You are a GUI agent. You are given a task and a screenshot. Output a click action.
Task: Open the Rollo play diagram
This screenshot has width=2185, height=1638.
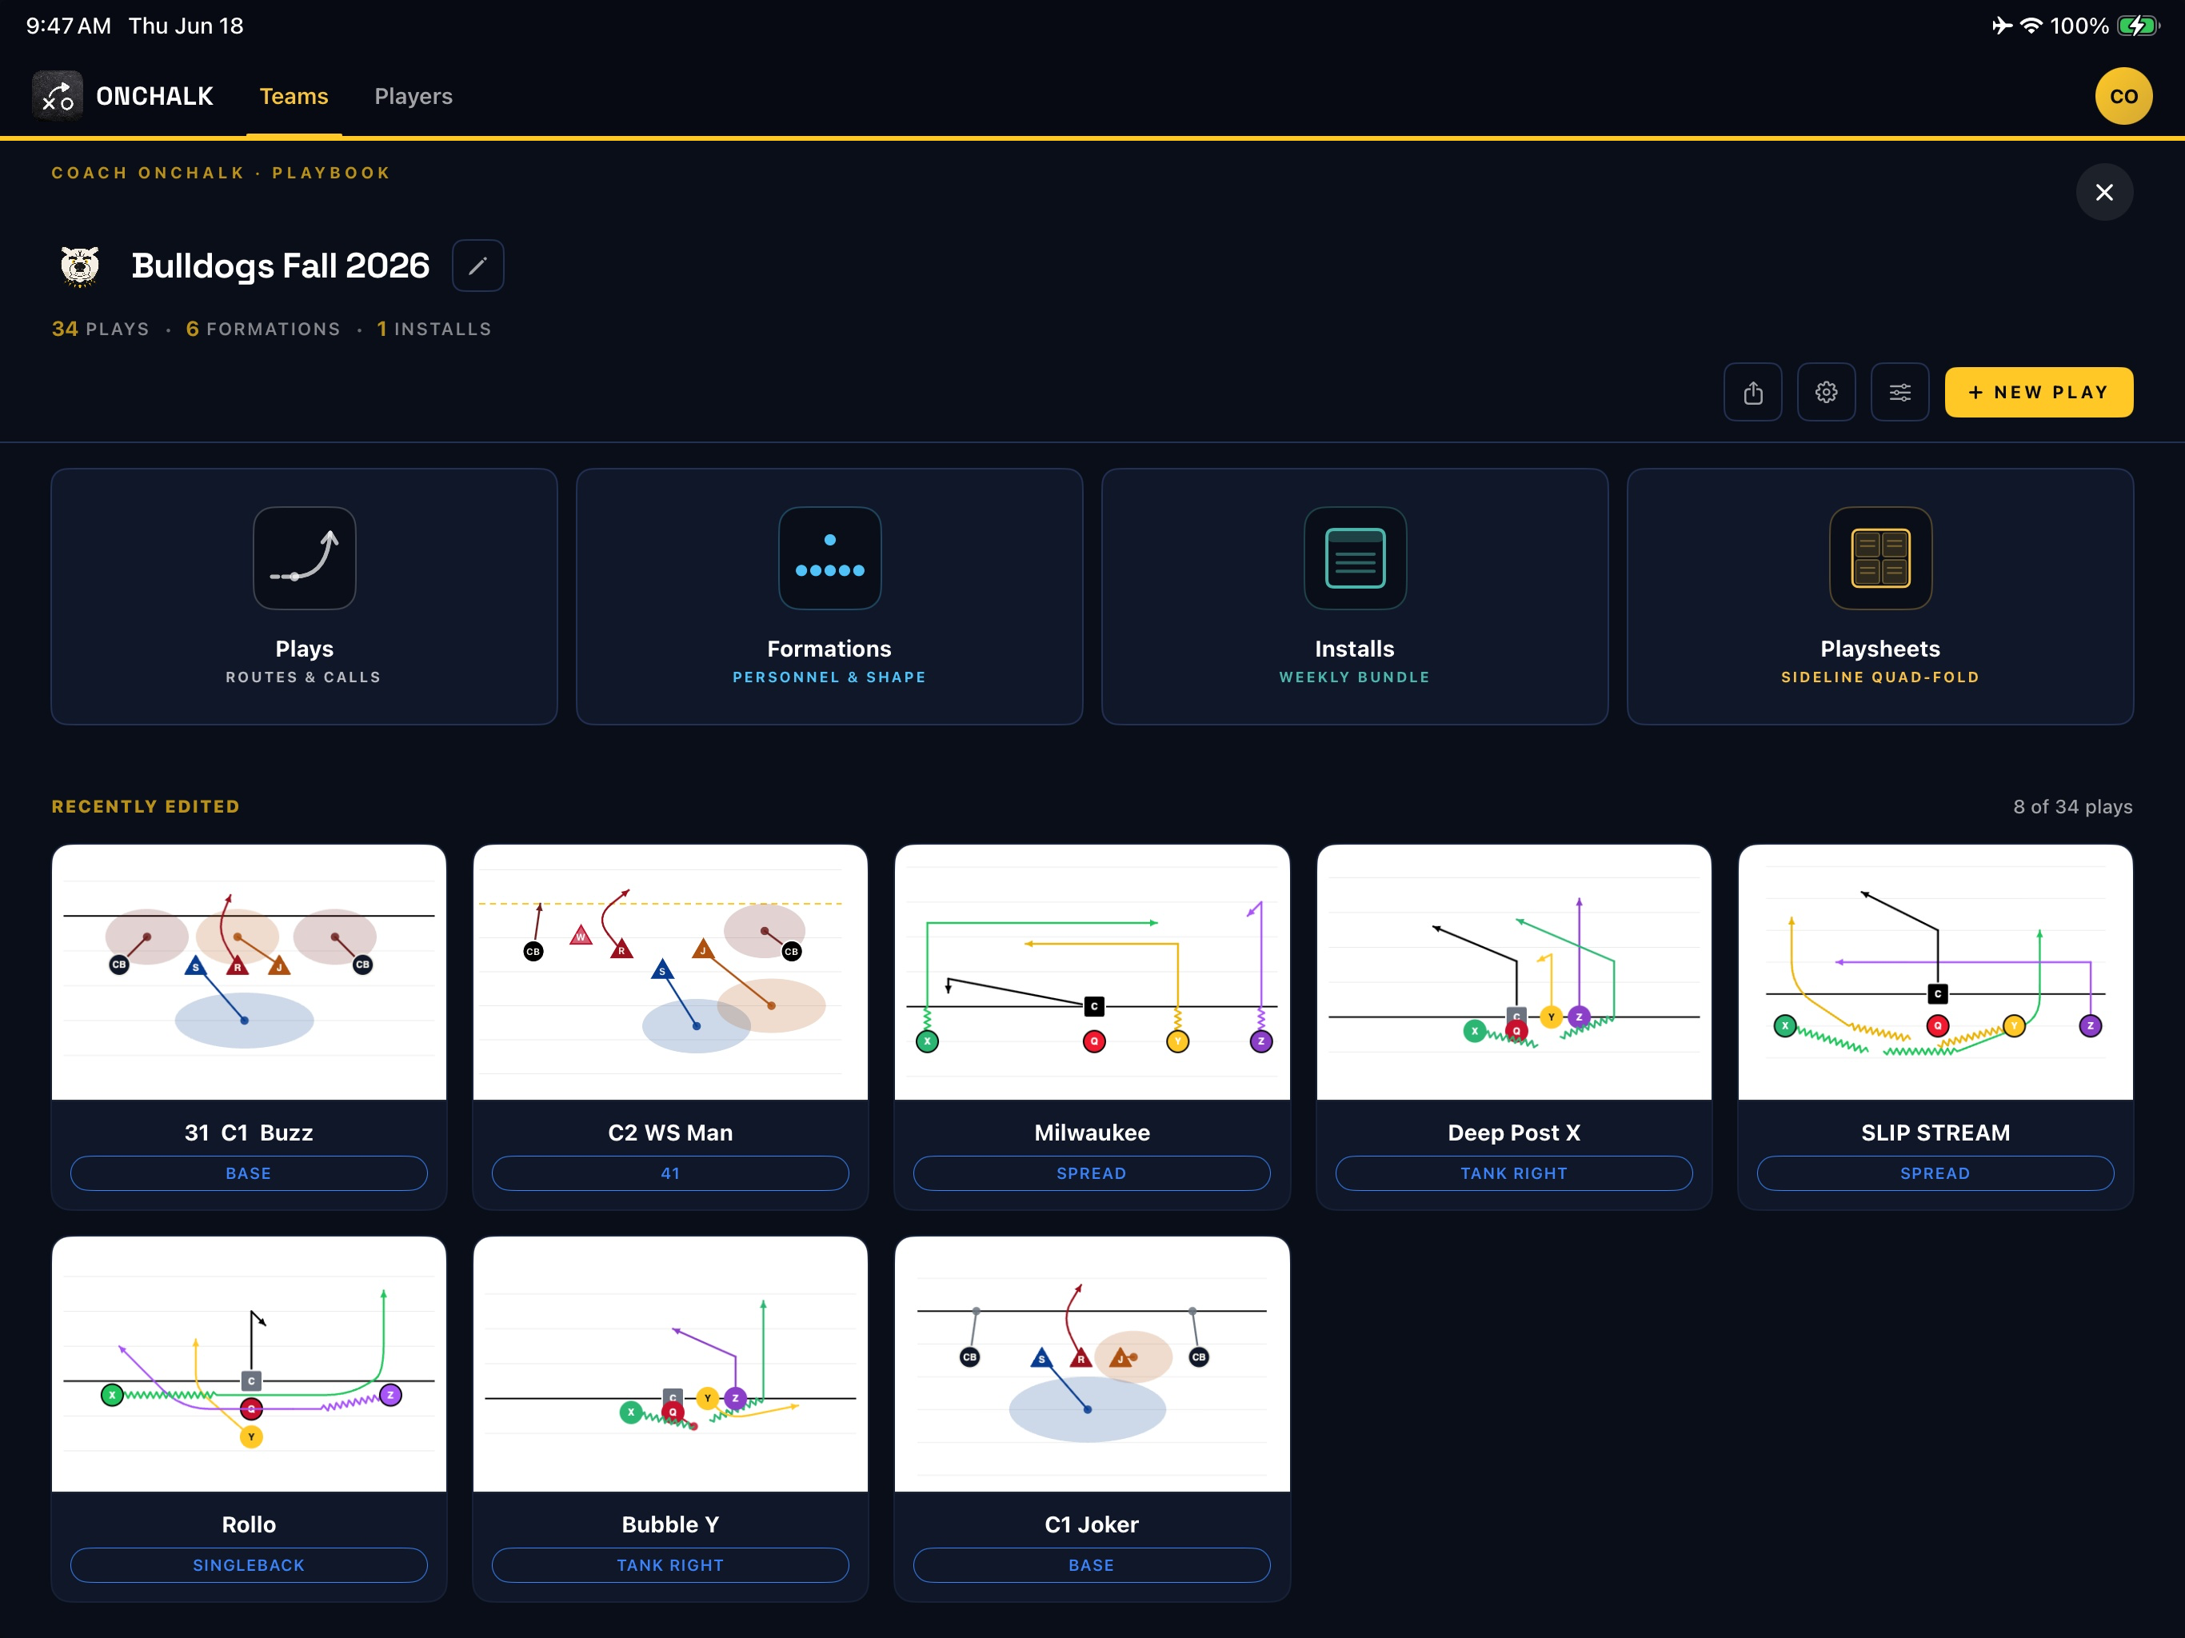[x=249, y=1364]
